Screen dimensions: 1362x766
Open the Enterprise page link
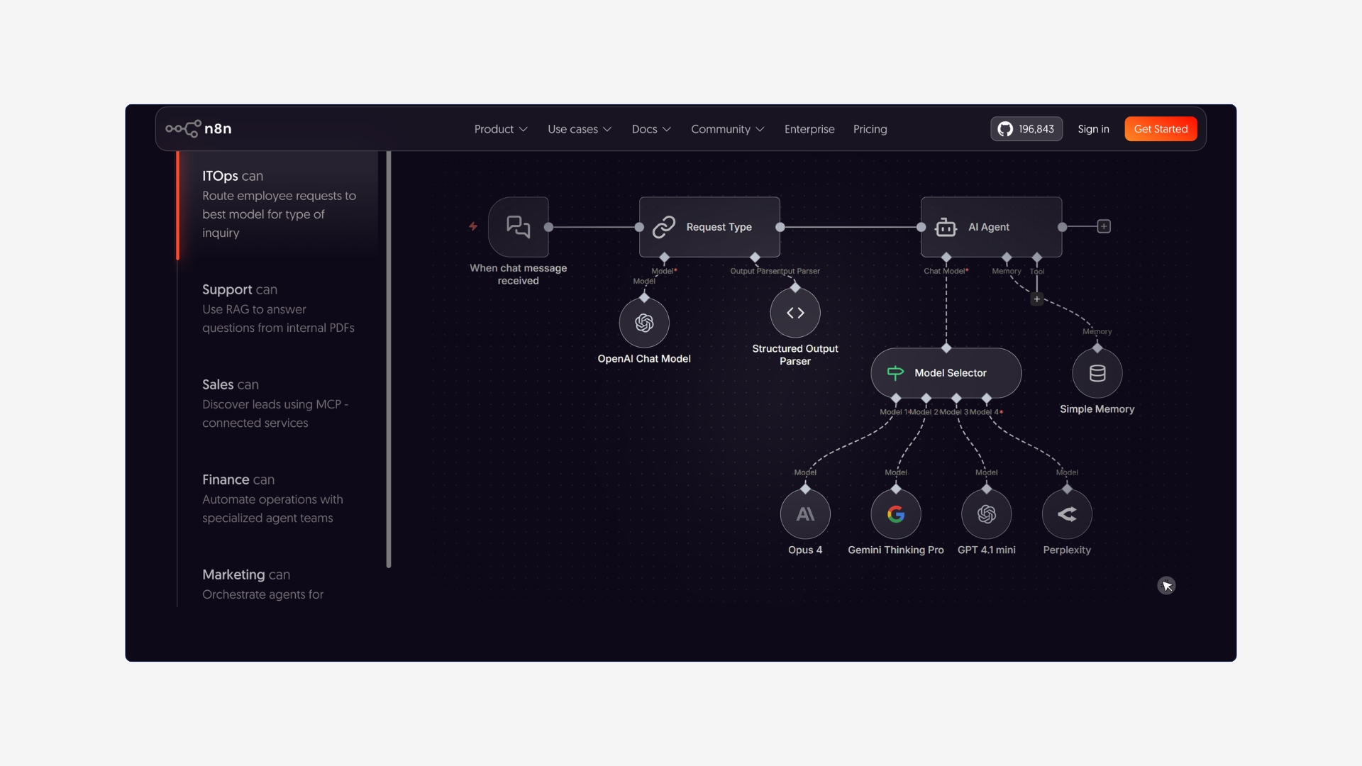pyautogui.click(x=809, y=129)
